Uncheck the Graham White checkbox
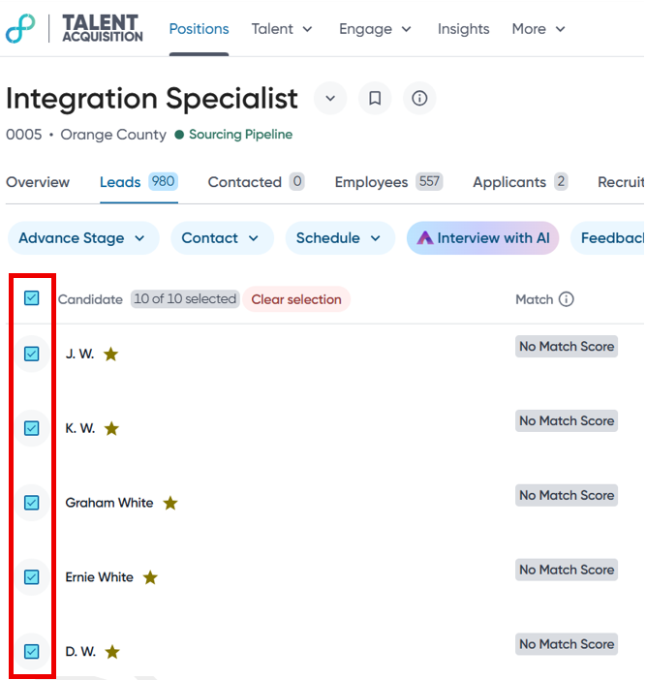This screenshot has height=680, width=646. 32,503
